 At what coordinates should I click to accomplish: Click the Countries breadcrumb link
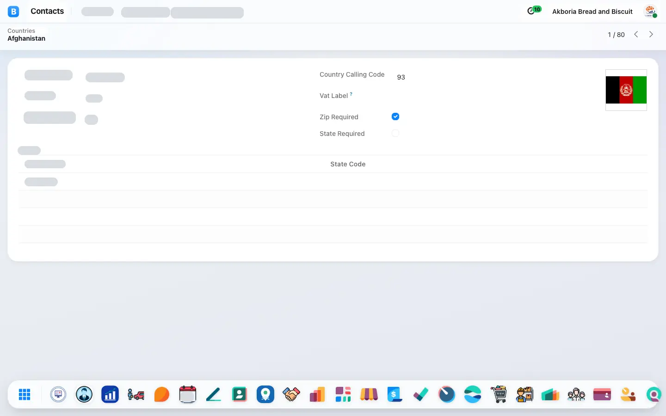(21, 31)
